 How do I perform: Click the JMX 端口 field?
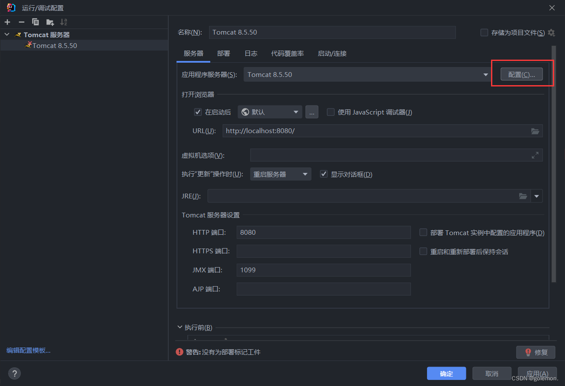tap(324, 270)
